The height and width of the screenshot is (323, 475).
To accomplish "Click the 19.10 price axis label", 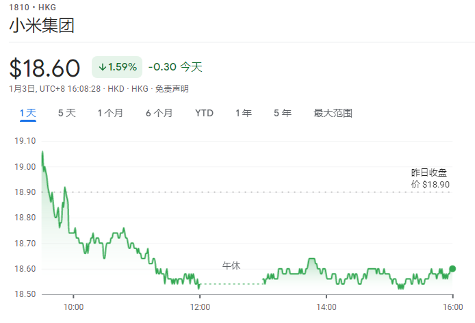I will tap(25, 141).
